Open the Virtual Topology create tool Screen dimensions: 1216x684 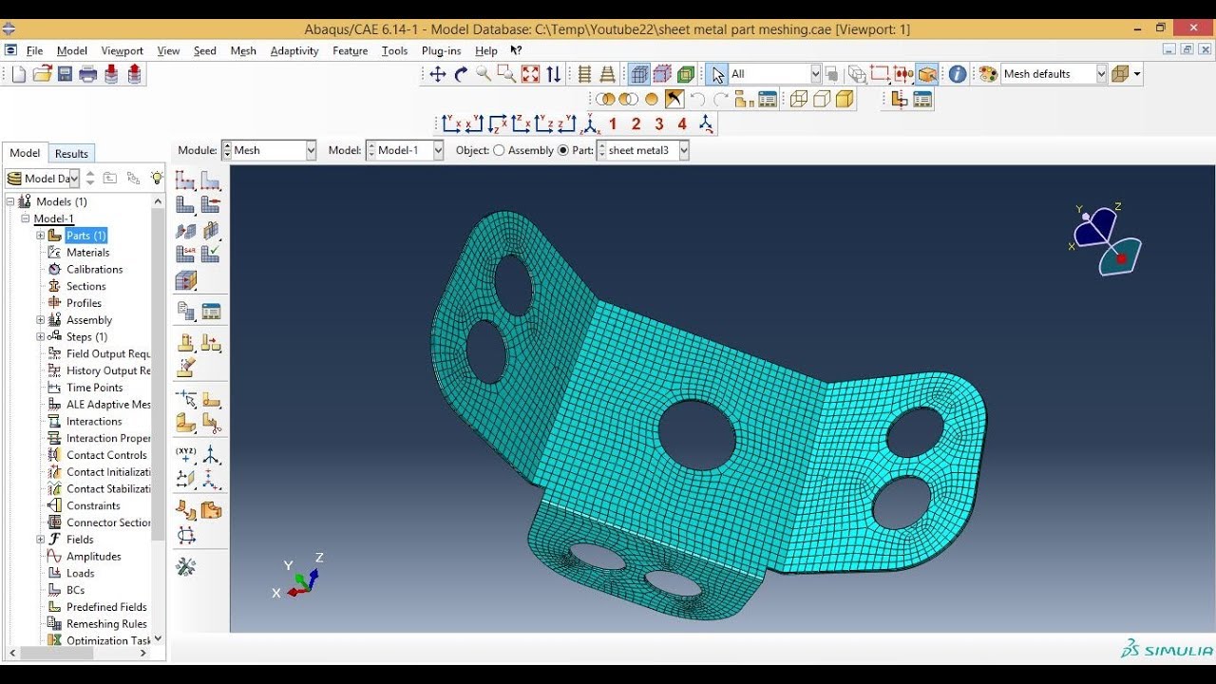click(x=186, y=510)
